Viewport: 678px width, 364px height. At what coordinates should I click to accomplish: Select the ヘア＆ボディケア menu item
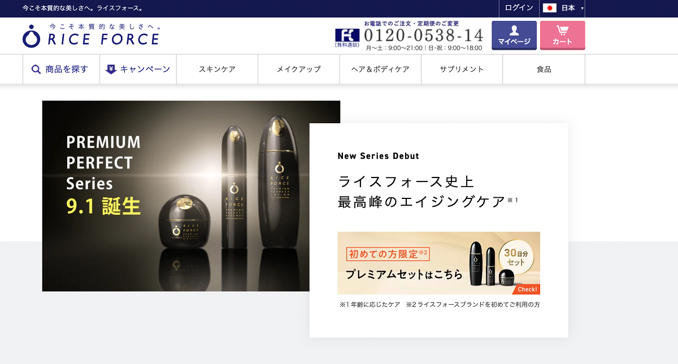pyautogui.click(x=380, y=70)
